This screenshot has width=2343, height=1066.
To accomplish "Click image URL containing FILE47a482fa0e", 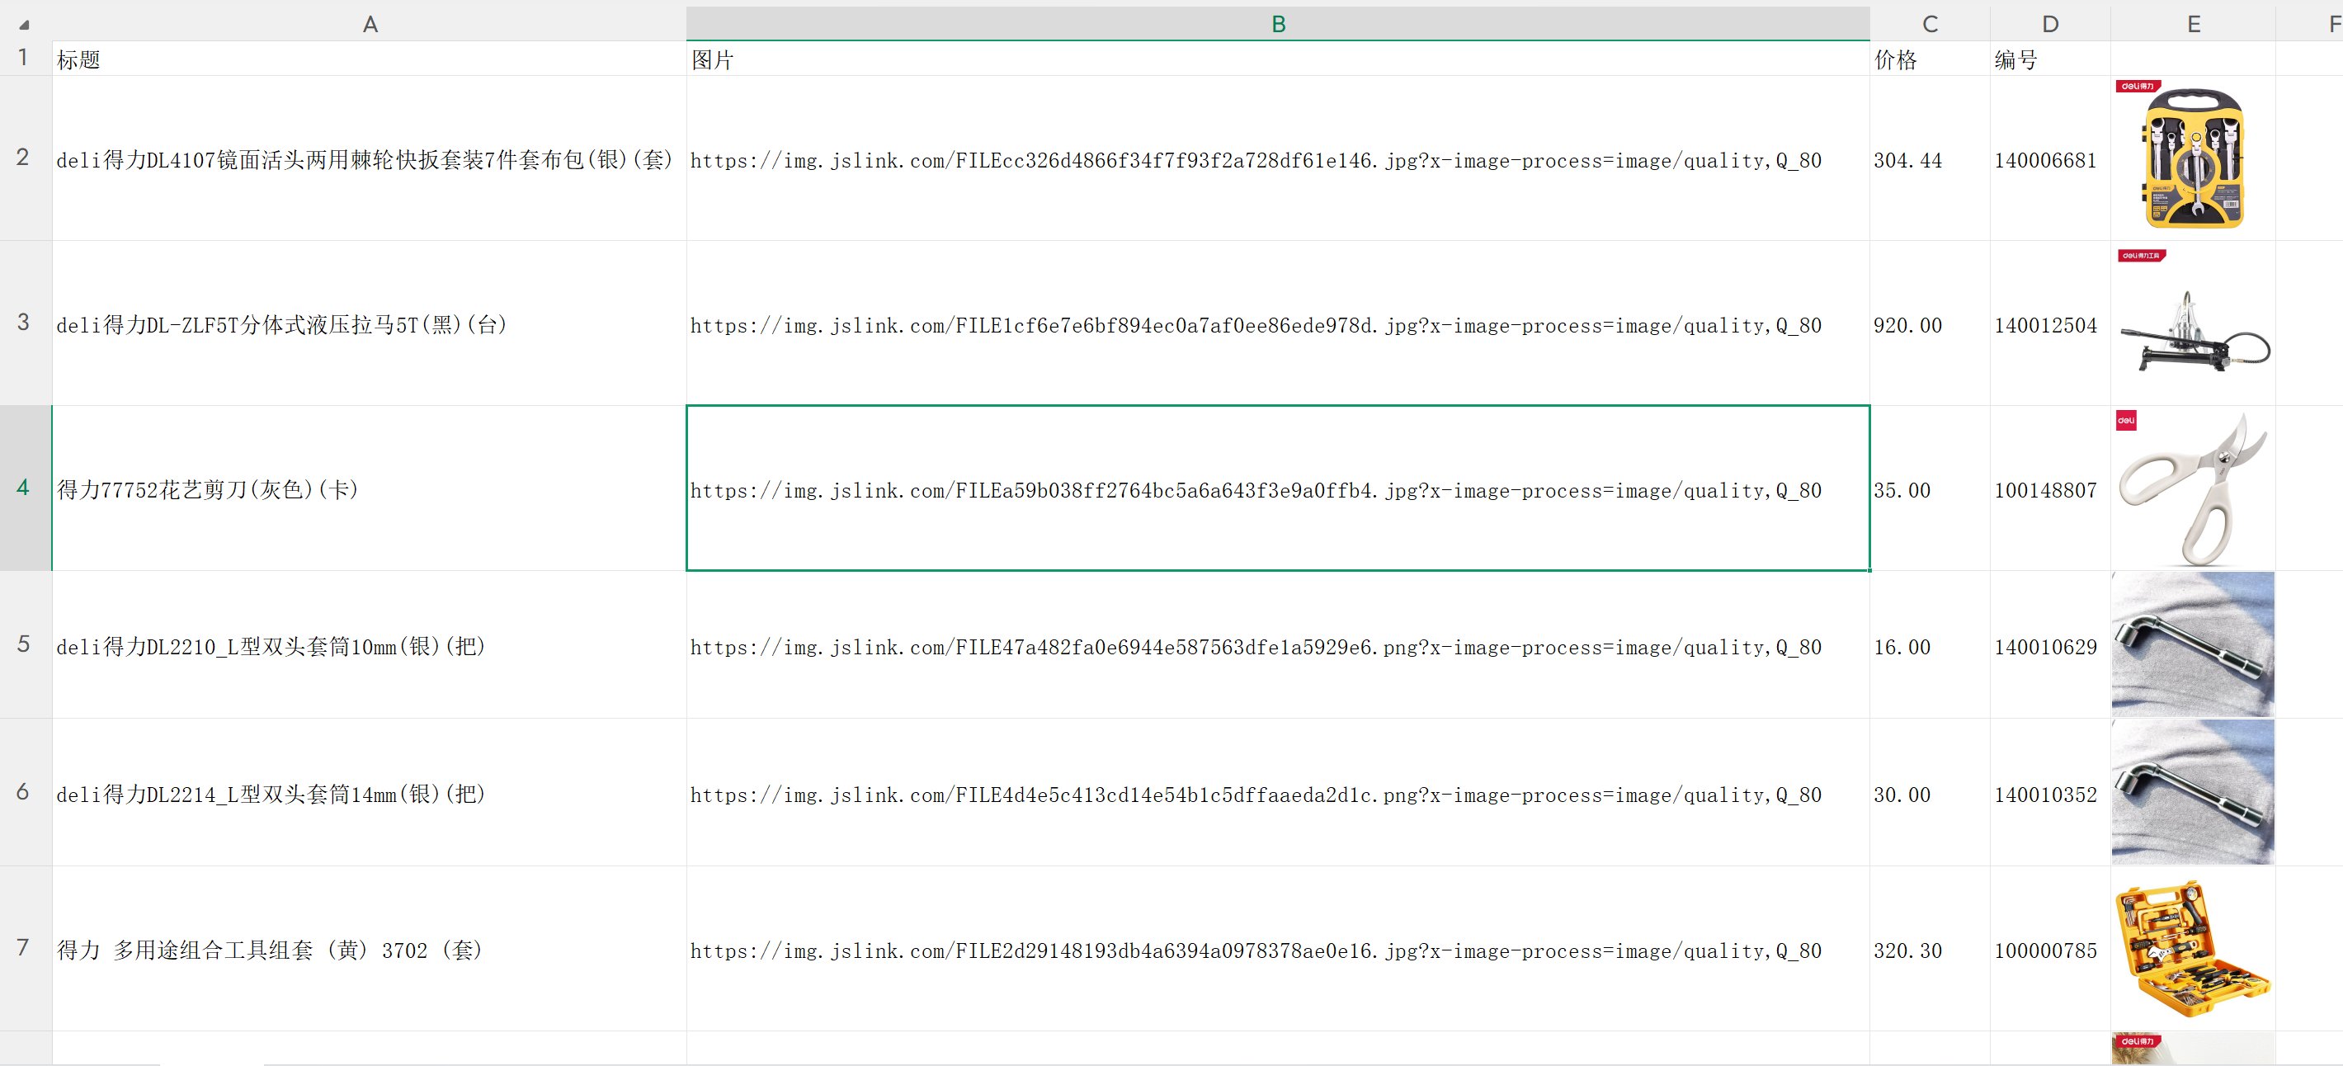I will pyautogui.click(x=1278, y=646).
